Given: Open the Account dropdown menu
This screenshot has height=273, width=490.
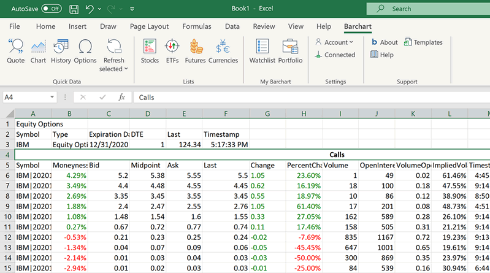Looking at the screenshot, I should tap(334, 42).
